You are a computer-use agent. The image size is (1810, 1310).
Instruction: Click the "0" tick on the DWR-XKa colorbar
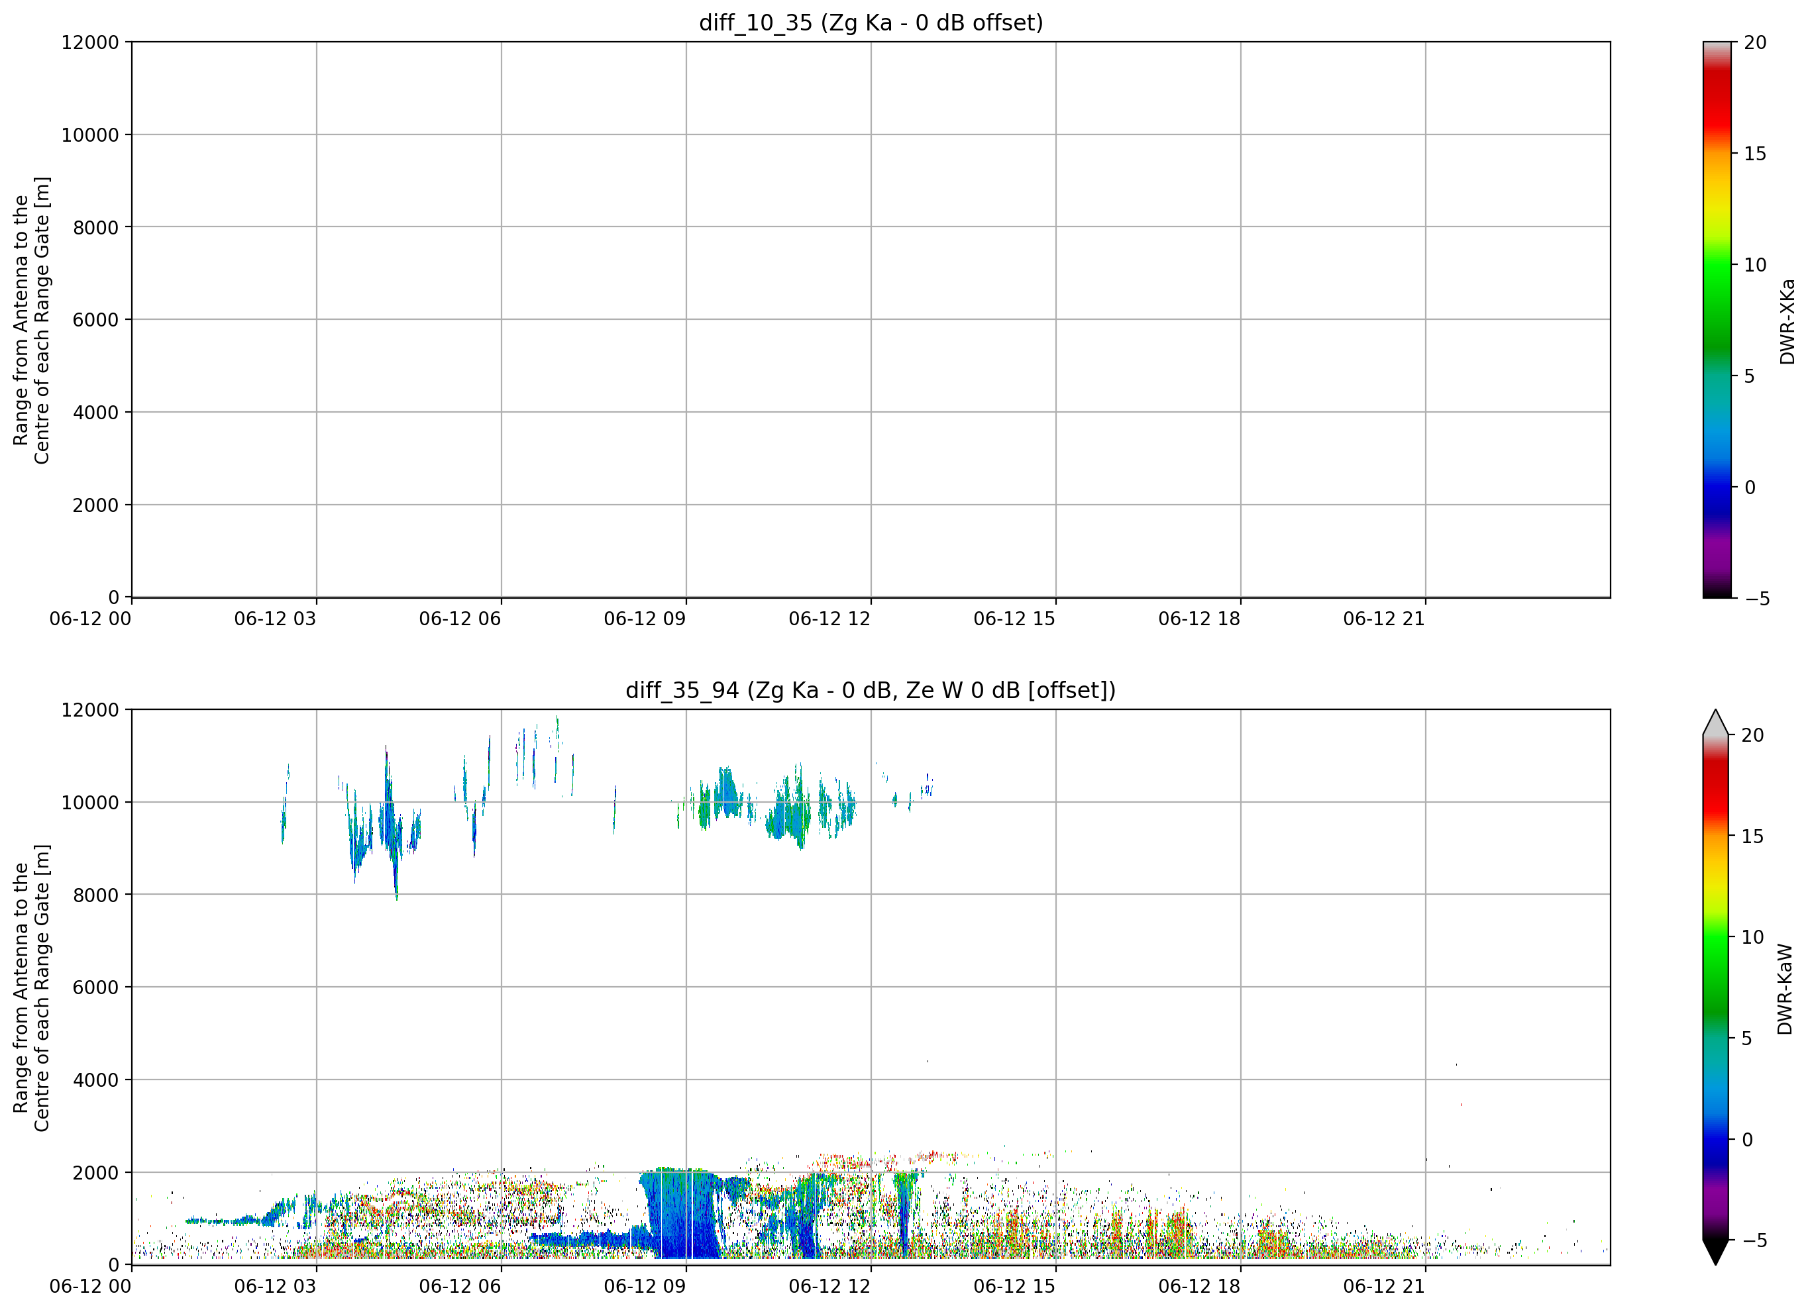click(x=1749, y=487)
